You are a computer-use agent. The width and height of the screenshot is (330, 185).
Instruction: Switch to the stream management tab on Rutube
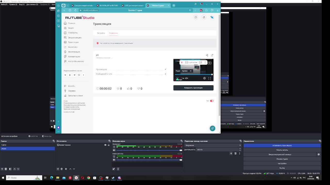[113, 33]
